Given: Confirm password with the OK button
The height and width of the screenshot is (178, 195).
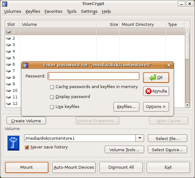Looking at the screenshot, I should [156, 77].
